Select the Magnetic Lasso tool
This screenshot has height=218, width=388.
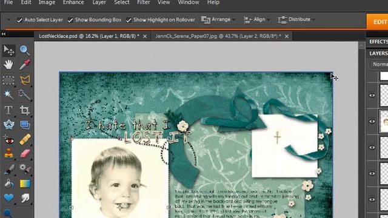[25, 80]
